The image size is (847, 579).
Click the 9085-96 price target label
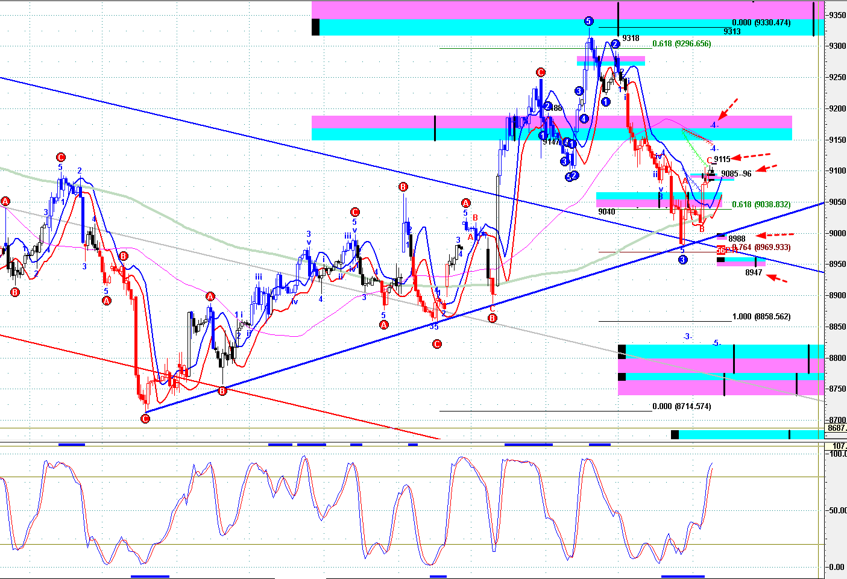[736, 174]
